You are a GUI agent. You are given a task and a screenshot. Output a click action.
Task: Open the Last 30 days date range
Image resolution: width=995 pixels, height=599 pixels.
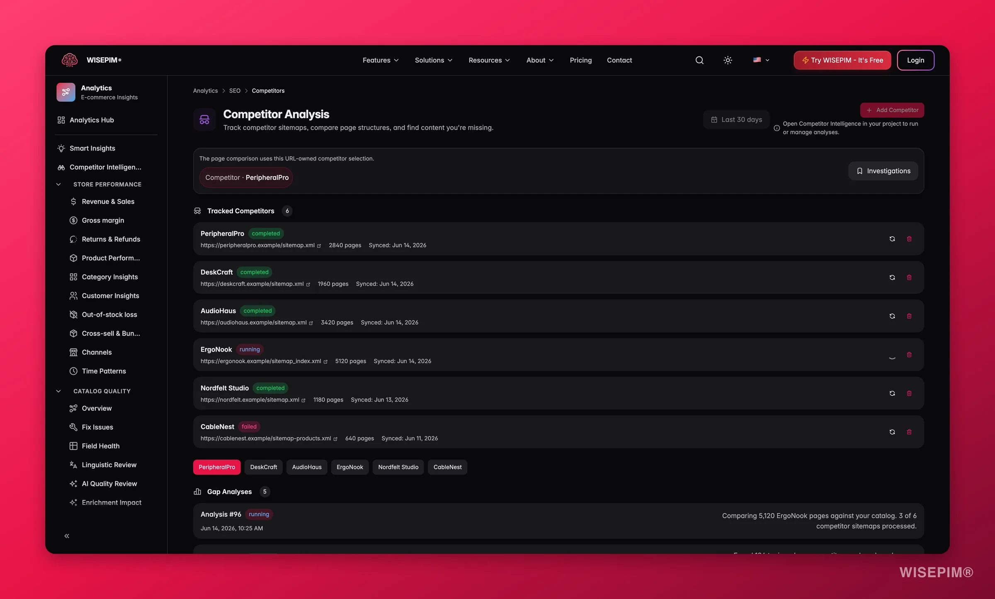tap(736, 119)
